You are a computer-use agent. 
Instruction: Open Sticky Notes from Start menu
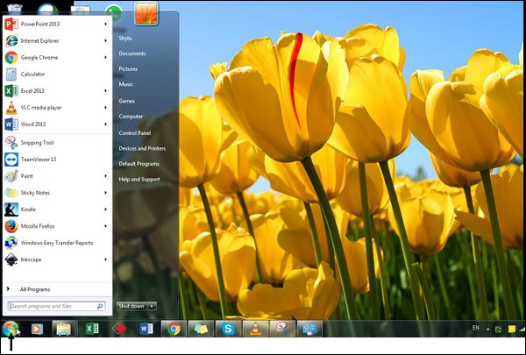pos(57,193)
